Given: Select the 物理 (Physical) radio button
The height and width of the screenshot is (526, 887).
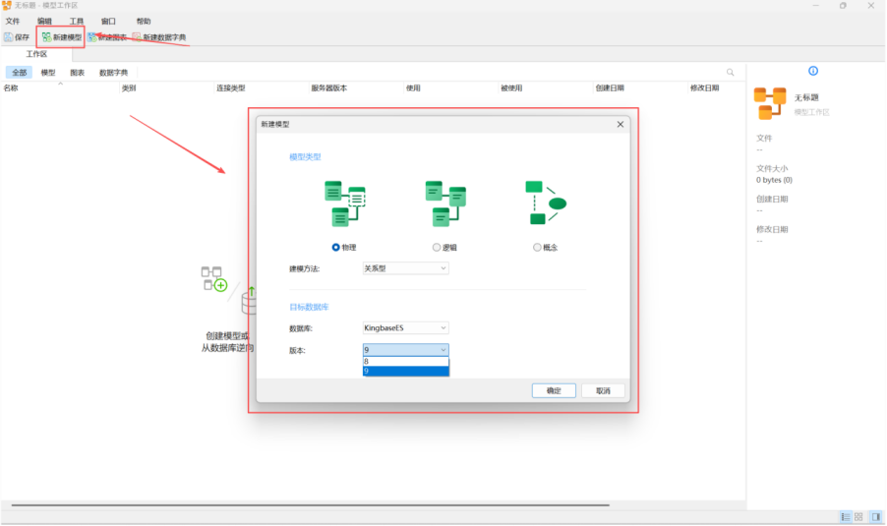Looking at the screenshot, I should click(x=336, y=248).
